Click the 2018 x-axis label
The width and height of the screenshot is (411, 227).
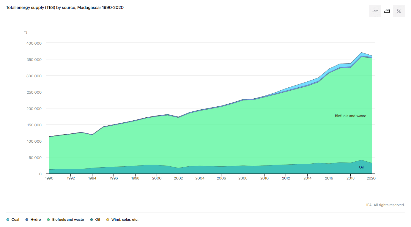coord(350,178)
